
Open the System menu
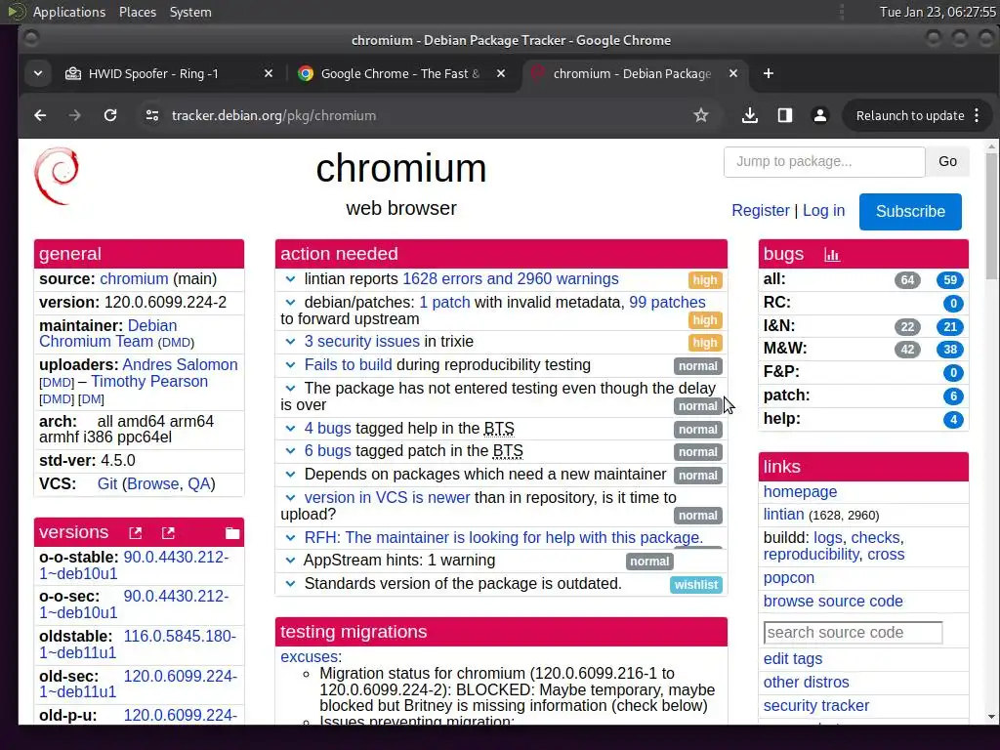point(190,12)
